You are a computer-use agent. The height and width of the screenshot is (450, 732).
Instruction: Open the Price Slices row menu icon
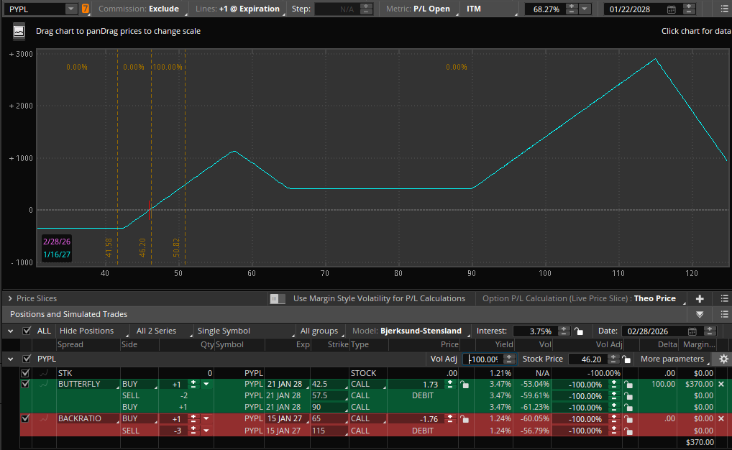point(724,298)
